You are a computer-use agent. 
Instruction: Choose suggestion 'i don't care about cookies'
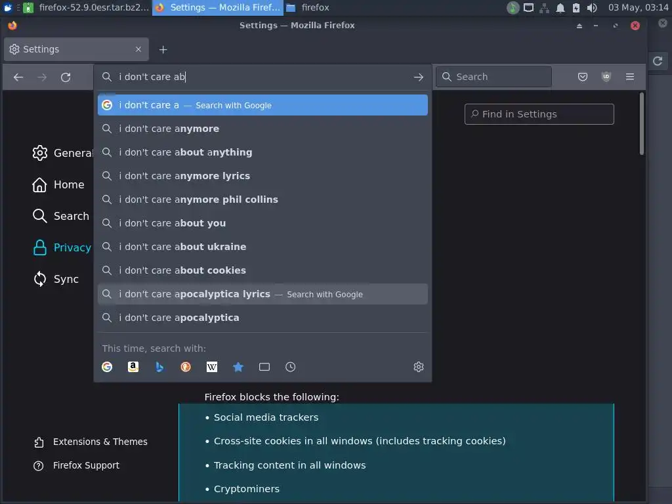pyautogui.click(x=262, y=270)
